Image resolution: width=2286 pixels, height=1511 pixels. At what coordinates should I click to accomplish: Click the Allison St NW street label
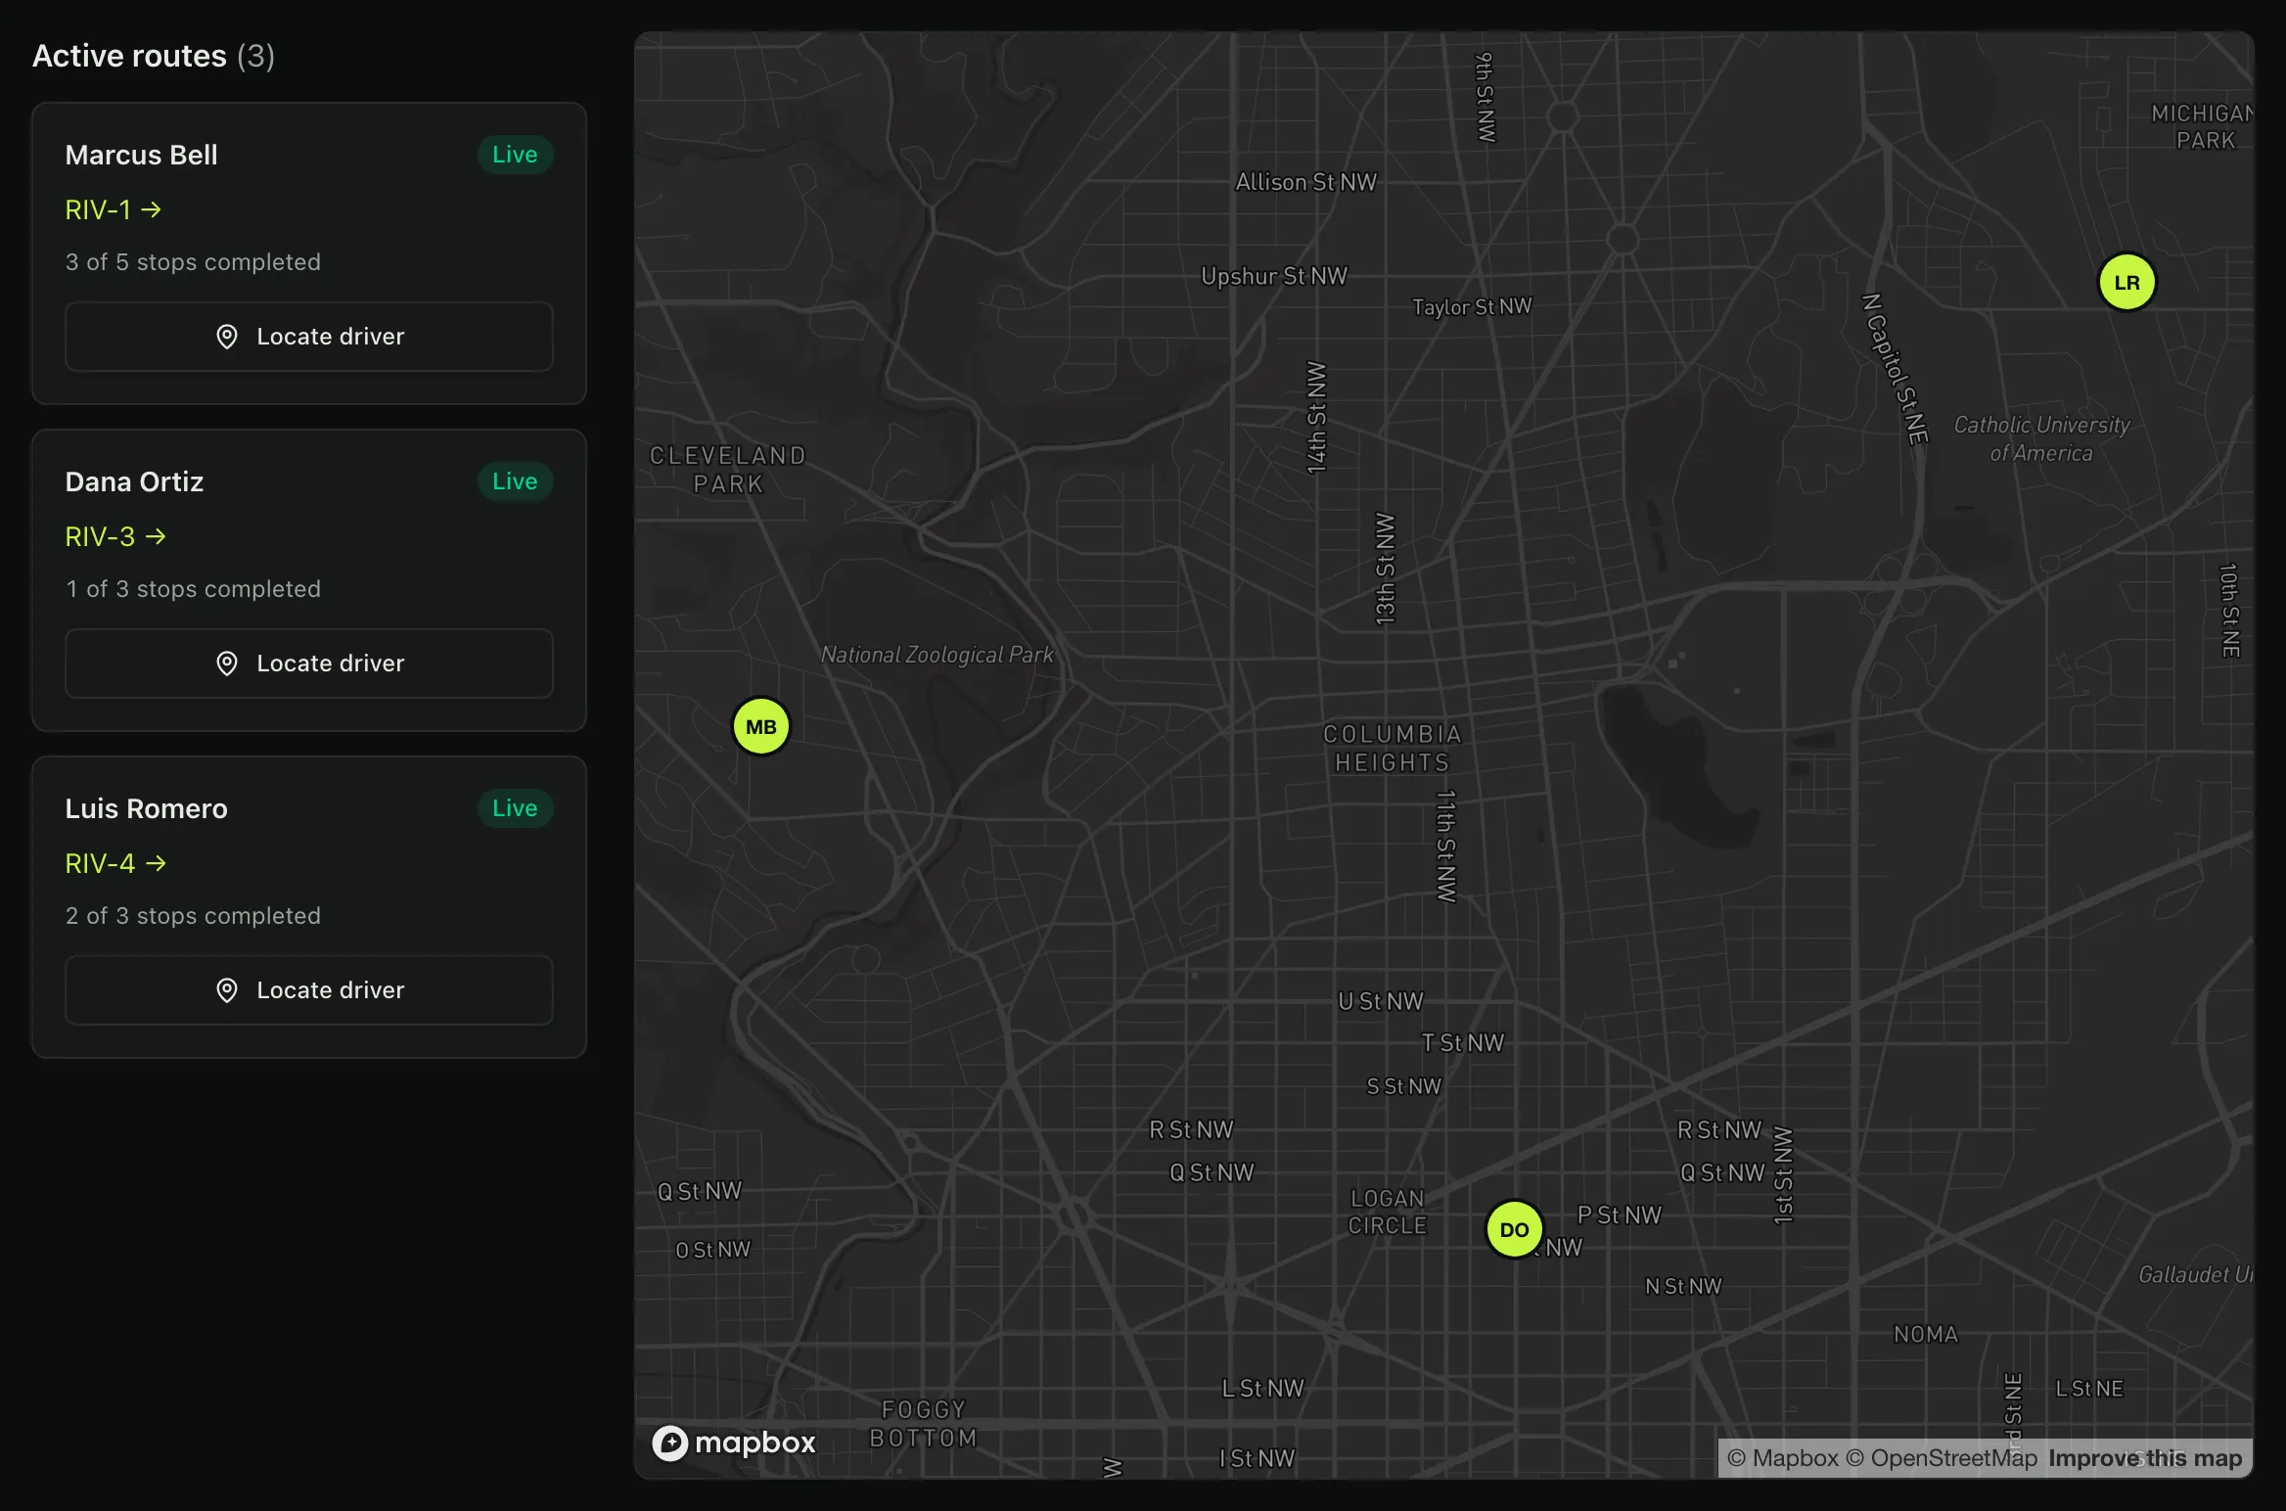click(x=1306, y=182)
